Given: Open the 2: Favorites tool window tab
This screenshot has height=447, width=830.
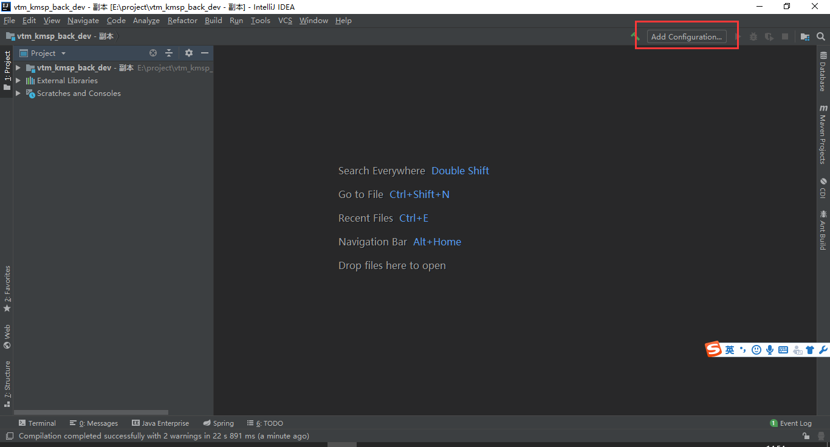Looking at the screenshot, I should (x=7, y=289).
